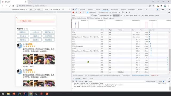Toggle Preserve log checkbox
The height and width of the screenshot is (96, 171).
tap(87, 13)
